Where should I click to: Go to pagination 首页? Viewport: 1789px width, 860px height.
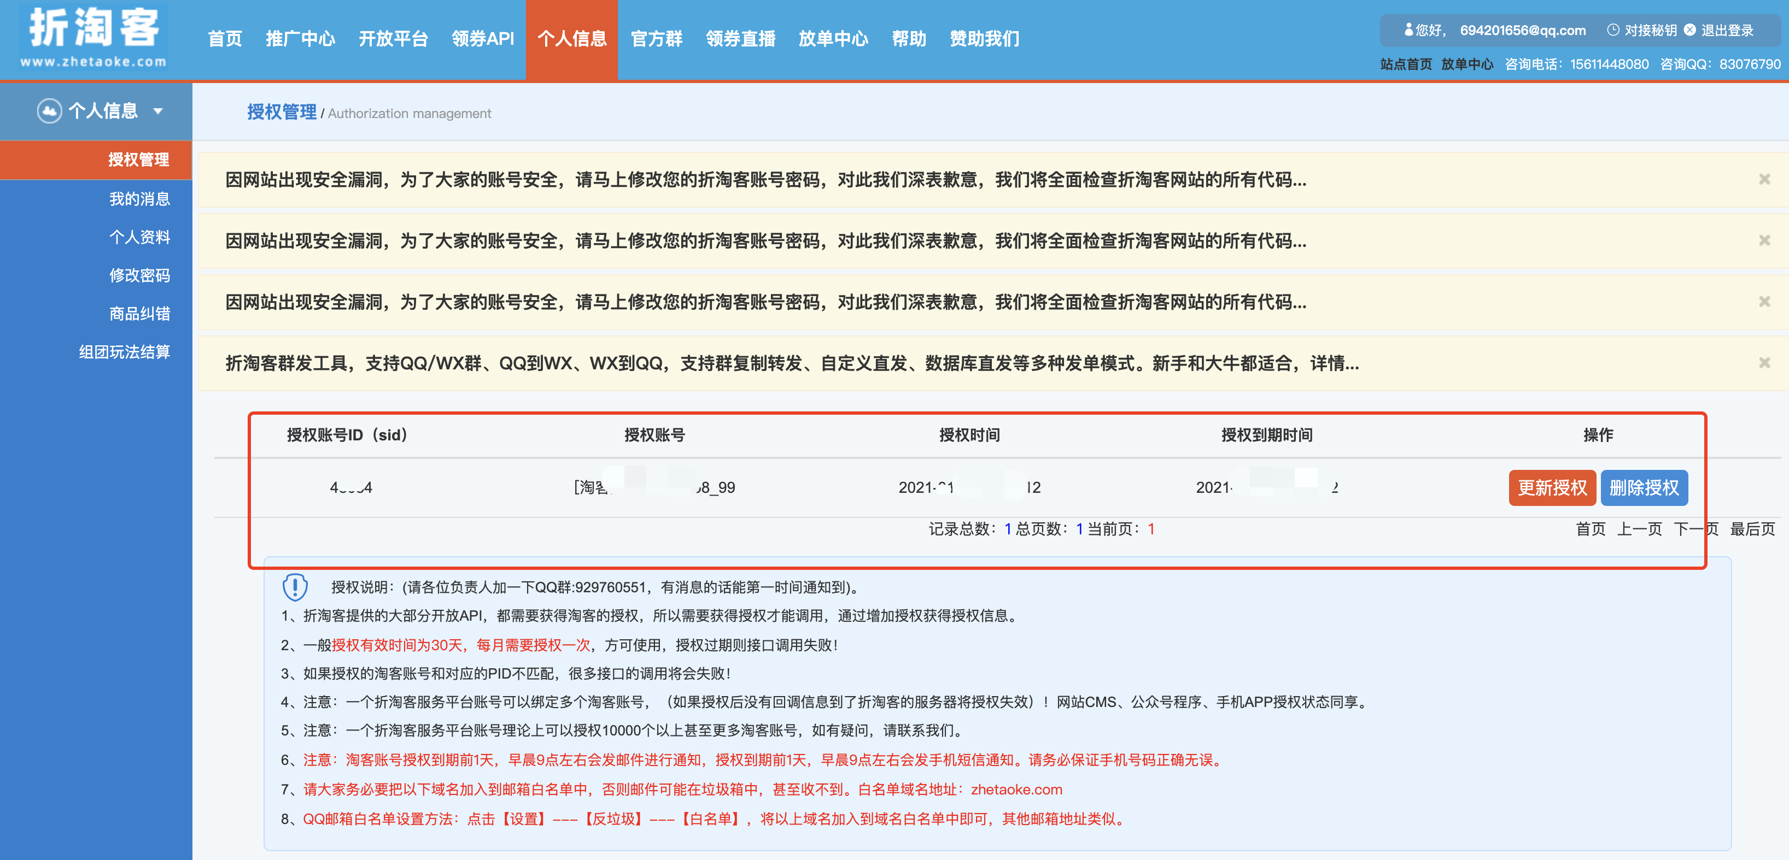pos(1591,529)
